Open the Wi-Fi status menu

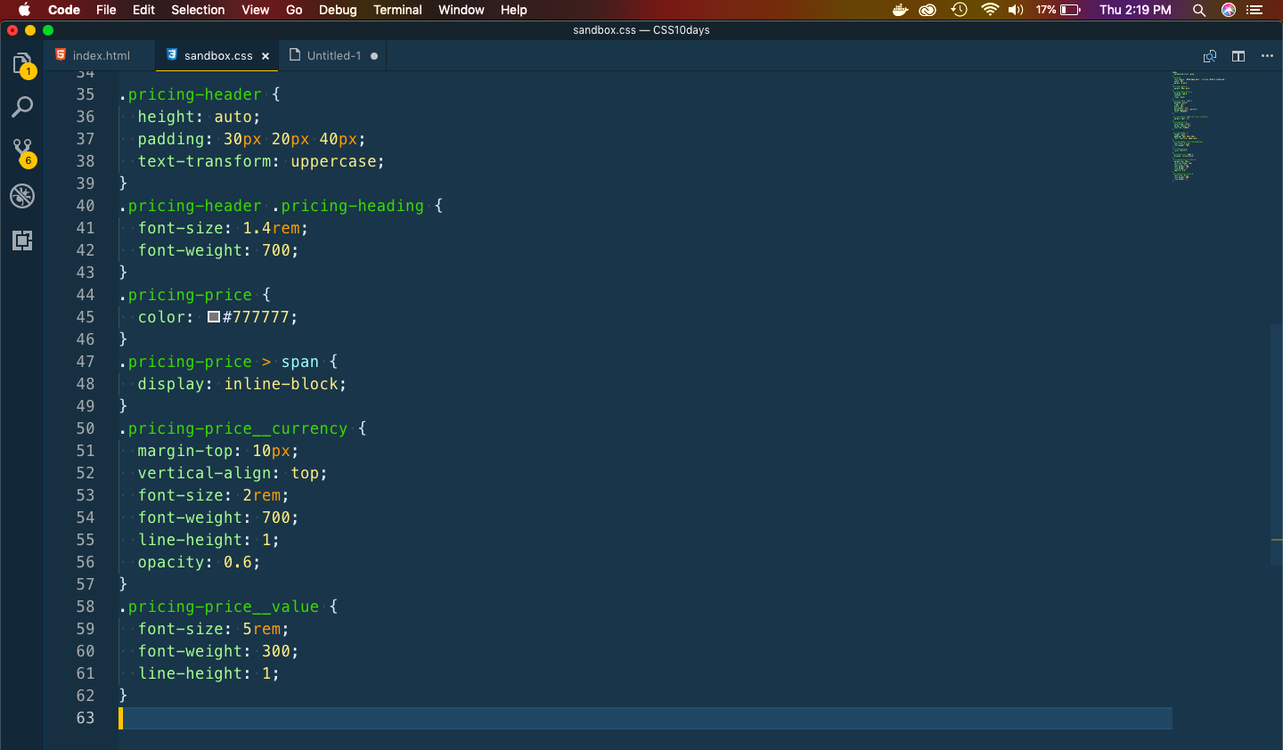pyautogui.click(x=989, y=10)
